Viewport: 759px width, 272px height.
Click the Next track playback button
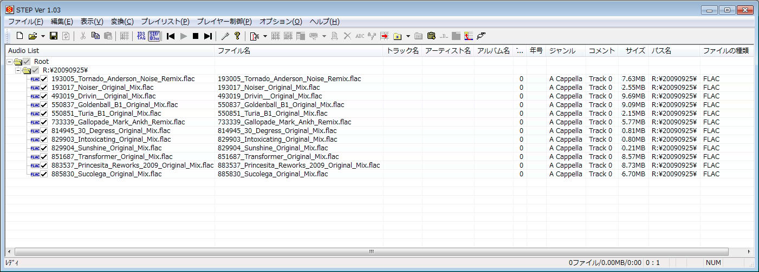coord(208,36)
